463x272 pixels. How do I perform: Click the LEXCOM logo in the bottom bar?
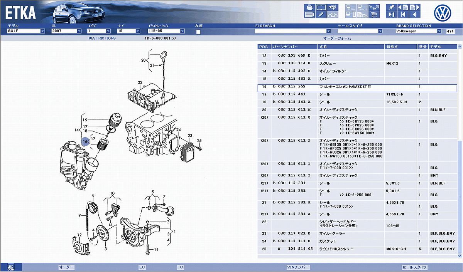tap(11, 267)
